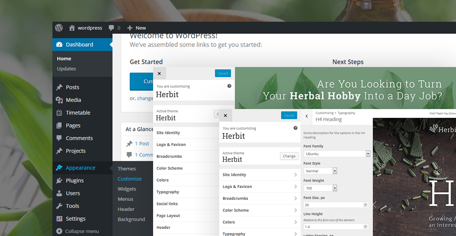Click Saved button in back customizer
456x236 pixels.
(x=223, y=73)
